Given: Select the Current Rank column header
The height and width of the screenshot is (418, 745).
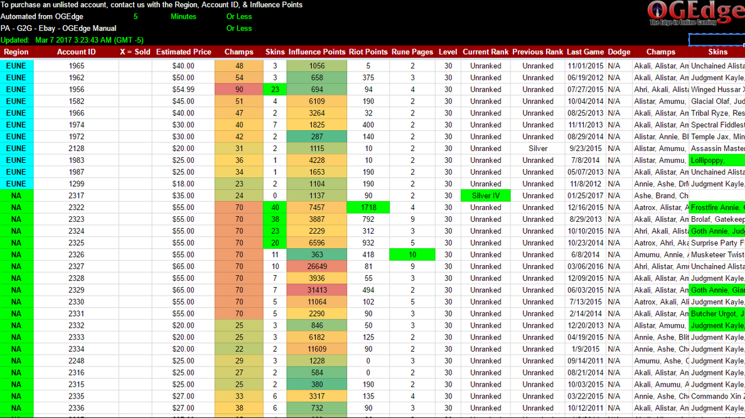Looking at the screenshot, I should coord(486,52).
